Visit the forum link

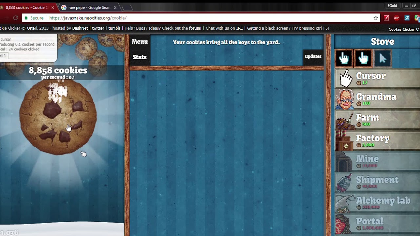click(195, 28)
